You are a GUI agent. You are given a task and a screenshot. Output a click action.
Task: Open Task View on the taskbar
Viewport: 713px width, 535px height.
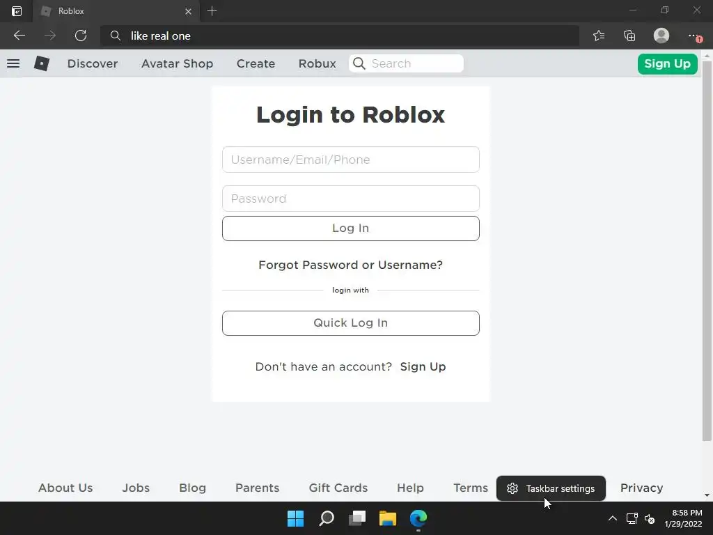[x=357, y=518]
